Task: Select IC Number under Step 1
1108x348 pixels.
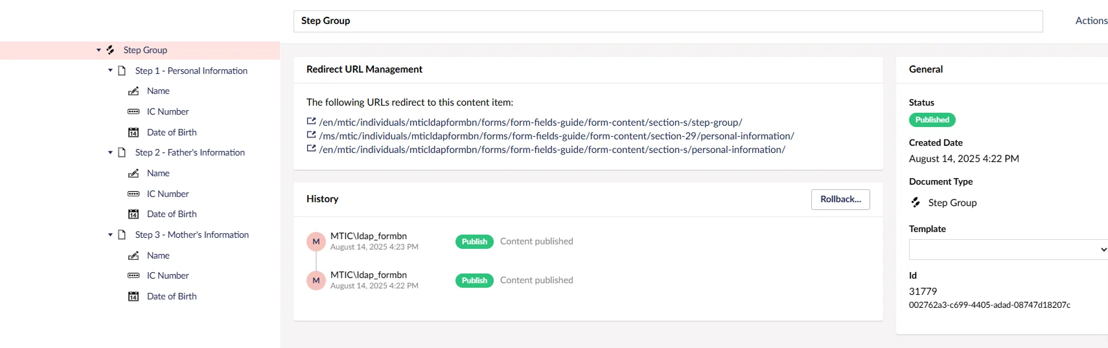Action: (x=168, y=111)
